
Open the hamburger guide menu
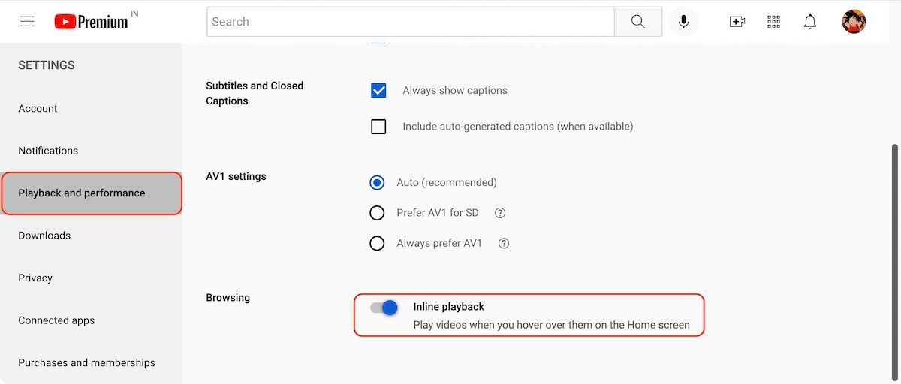click(x=27, y=22)
